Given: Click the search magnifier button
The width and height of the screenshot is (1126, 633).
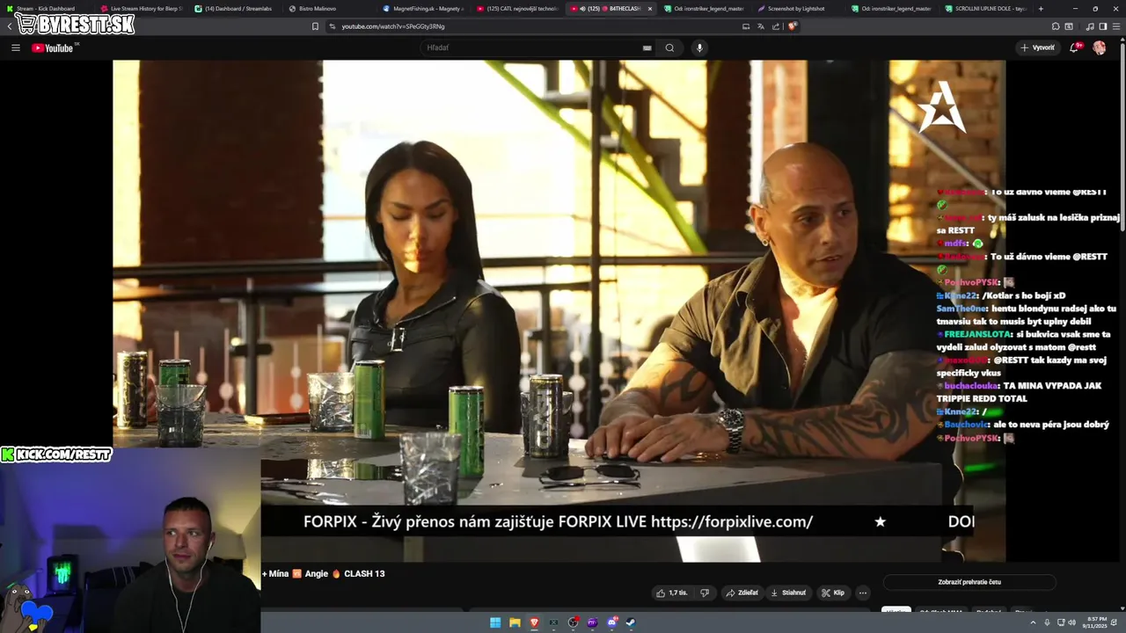Looking at the screenshot, I should 669,47.
